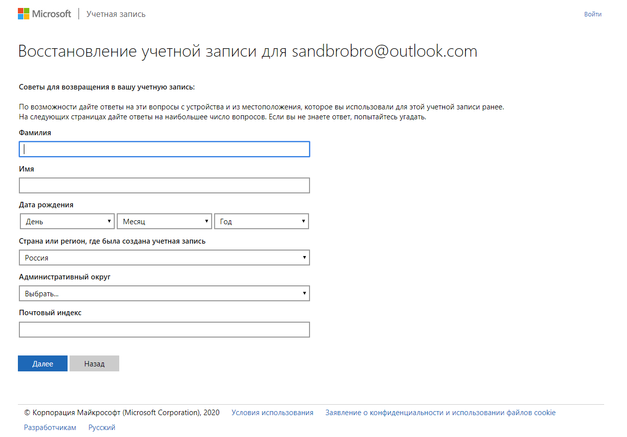Click the arrow of the Месяц dropdown
This screenshot has height=437, width=627.
pyautogui.click(x=207, y=221)
